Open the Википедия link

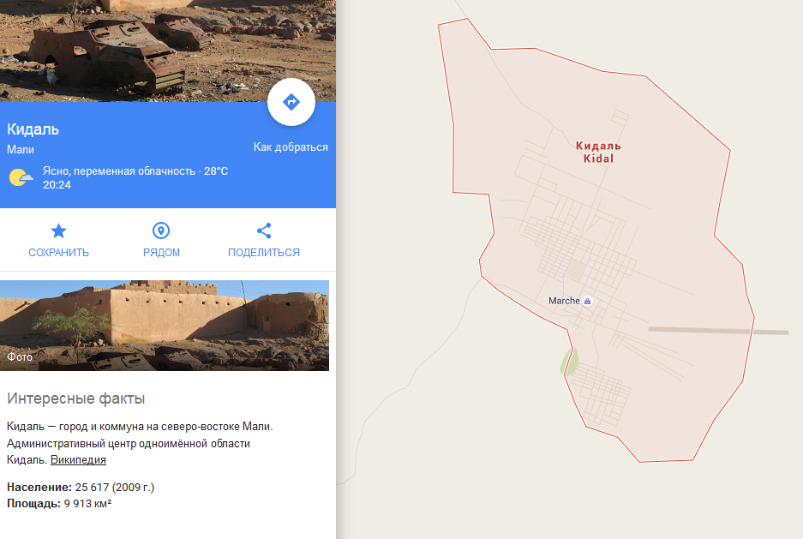coord(78,459)
